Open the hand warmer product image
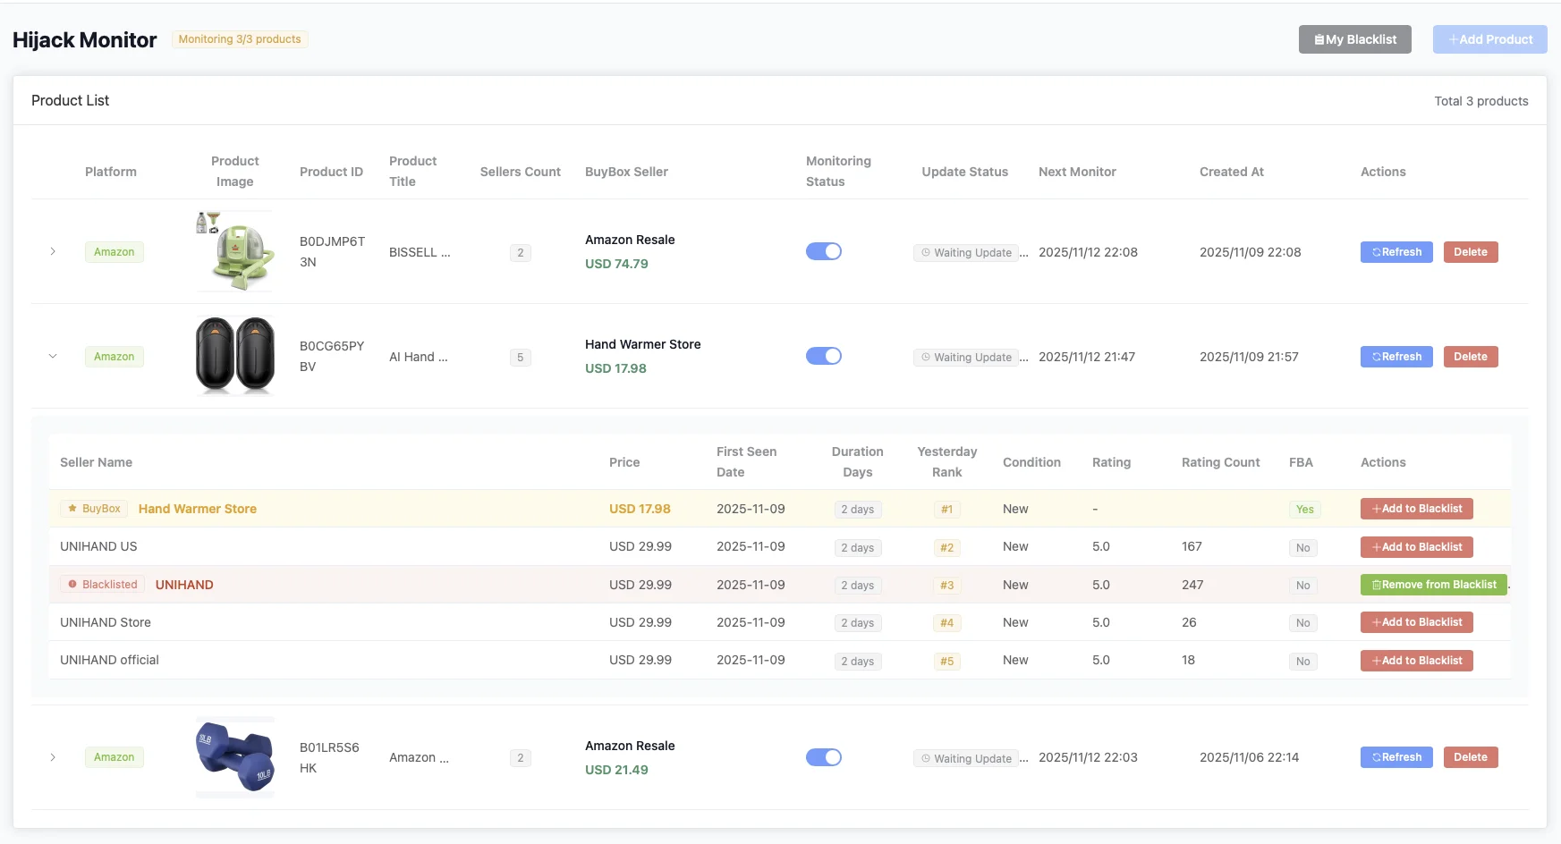This screenshot has height=844, width=1561. 235,356
